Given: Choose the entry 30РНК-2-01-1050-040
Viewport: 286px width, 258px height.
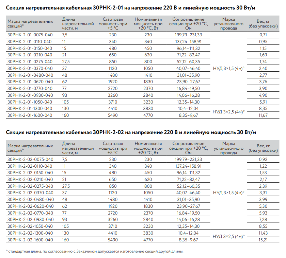Looking at the screenshot, I should click(30, 102).
